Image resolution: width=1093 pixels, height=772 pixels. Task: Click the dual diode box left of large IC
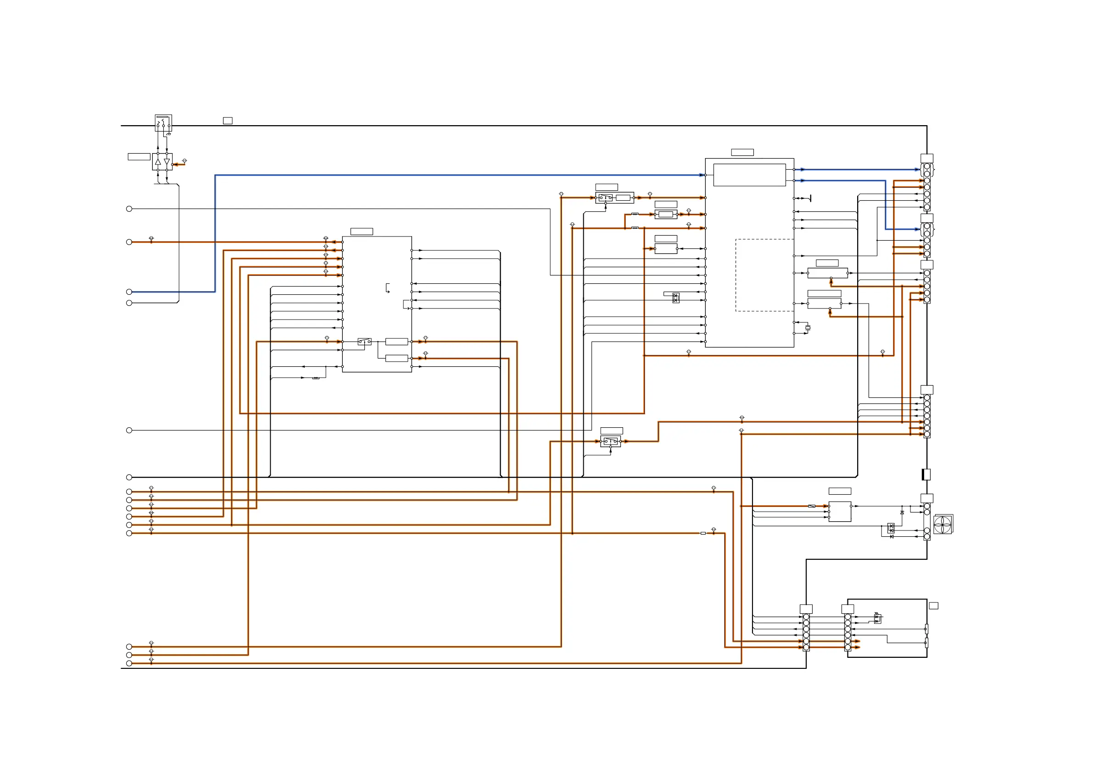click(675, 298)
